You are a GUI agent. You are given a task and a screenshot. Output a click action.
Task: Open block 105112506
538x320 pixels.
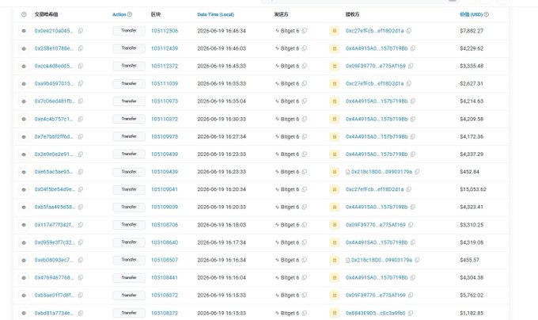coord(165,31)
